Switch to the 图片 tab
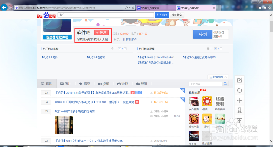This screenshot has width=273, height=147. (66, 84)
